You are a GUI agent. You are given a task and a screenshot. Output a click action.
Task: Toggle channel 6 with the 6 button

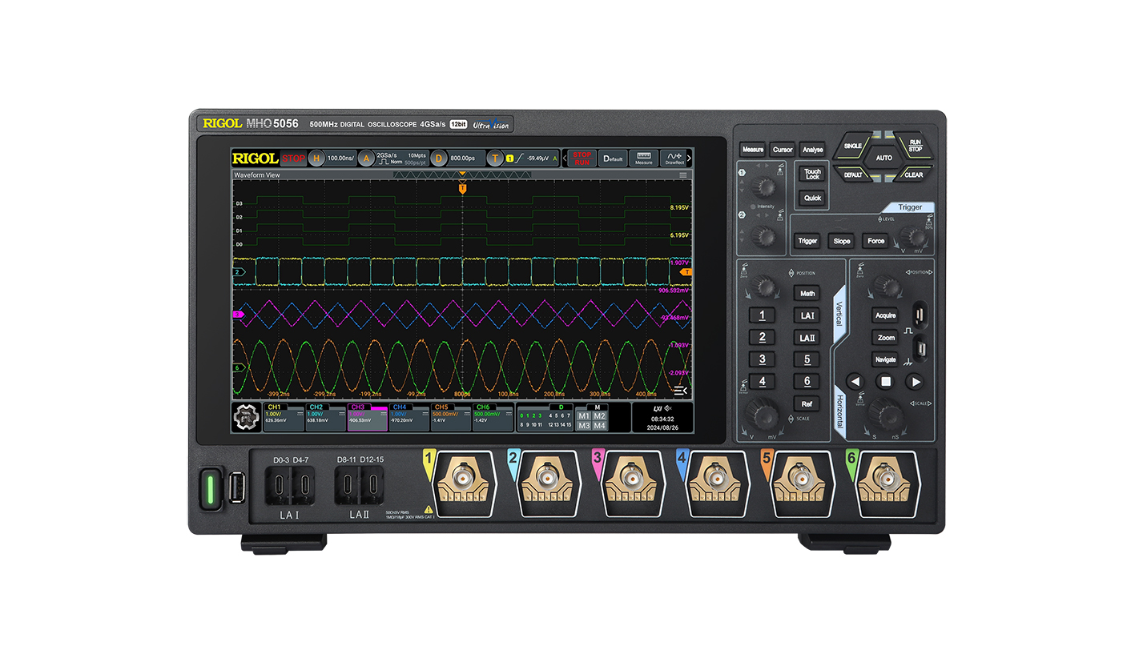tap(807, 382)
